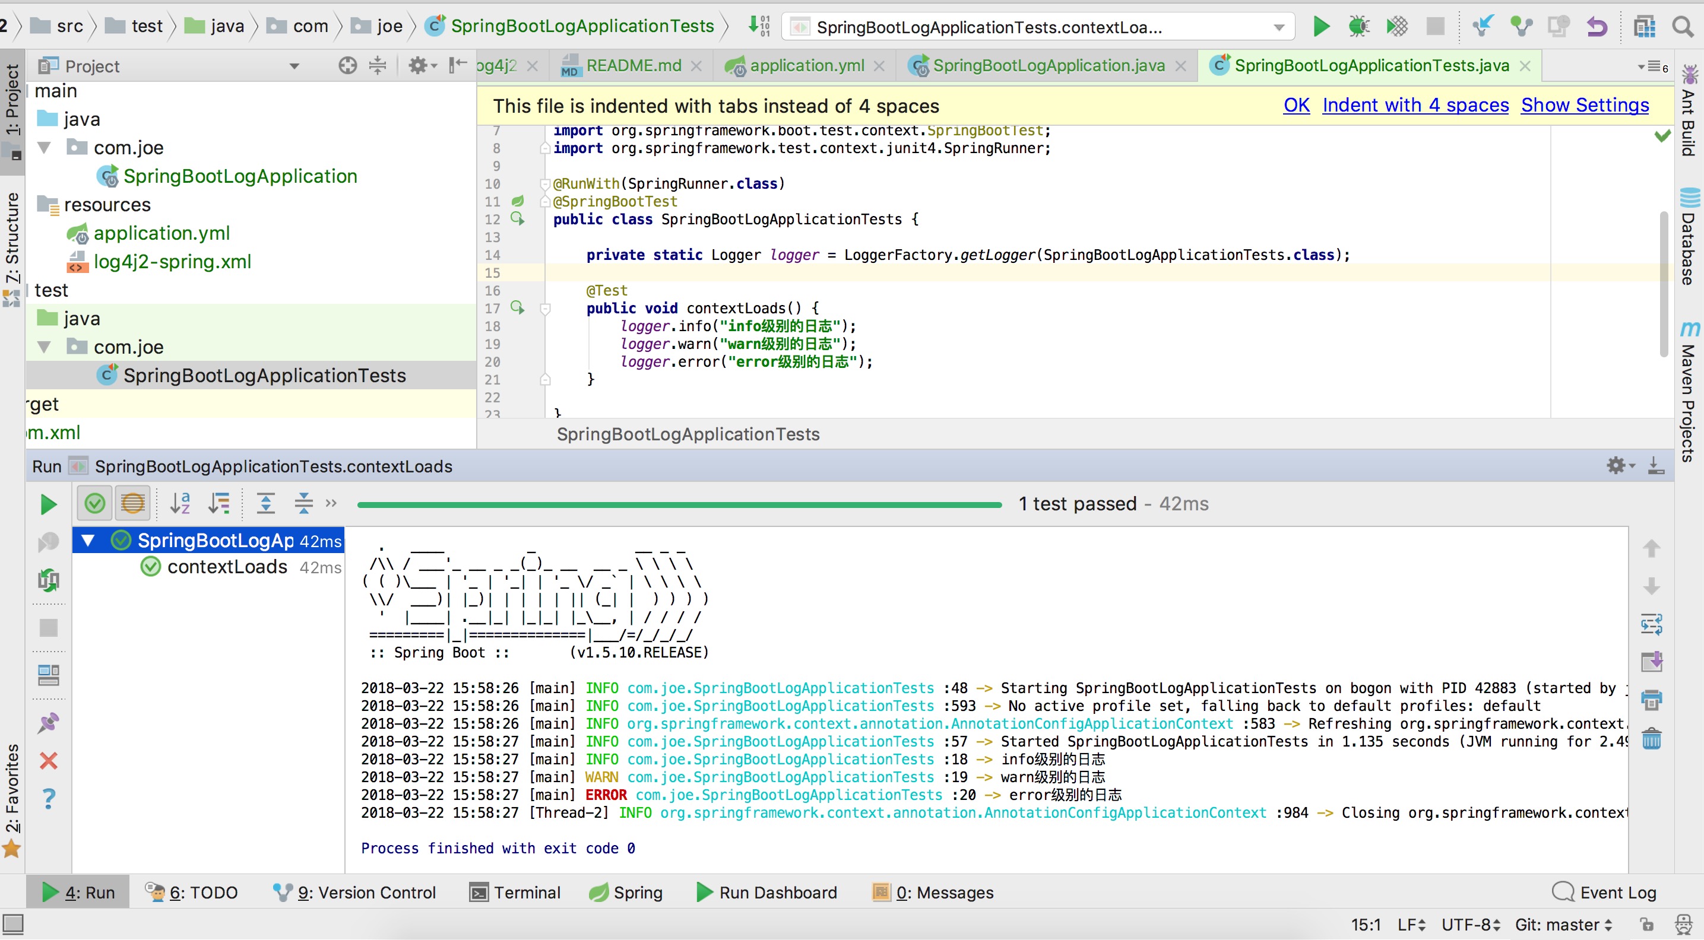This screenshot has height=940, width=1704.
Task: Open the run configuration dropdown
Action: point(1279,27)
